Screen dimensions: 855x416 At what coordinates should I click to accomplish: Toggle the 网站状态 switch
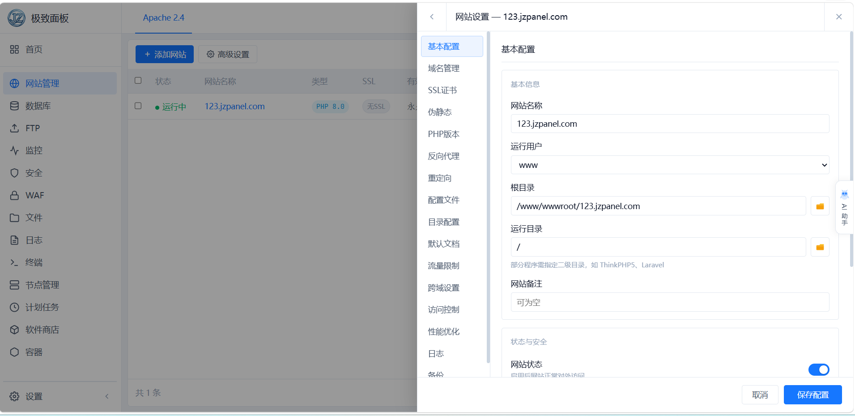819,369
